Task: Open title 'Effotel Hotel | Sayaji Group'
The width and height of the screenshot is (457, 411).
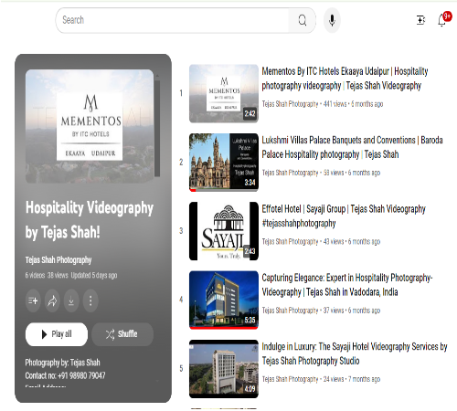Action: tap(344, 216)
